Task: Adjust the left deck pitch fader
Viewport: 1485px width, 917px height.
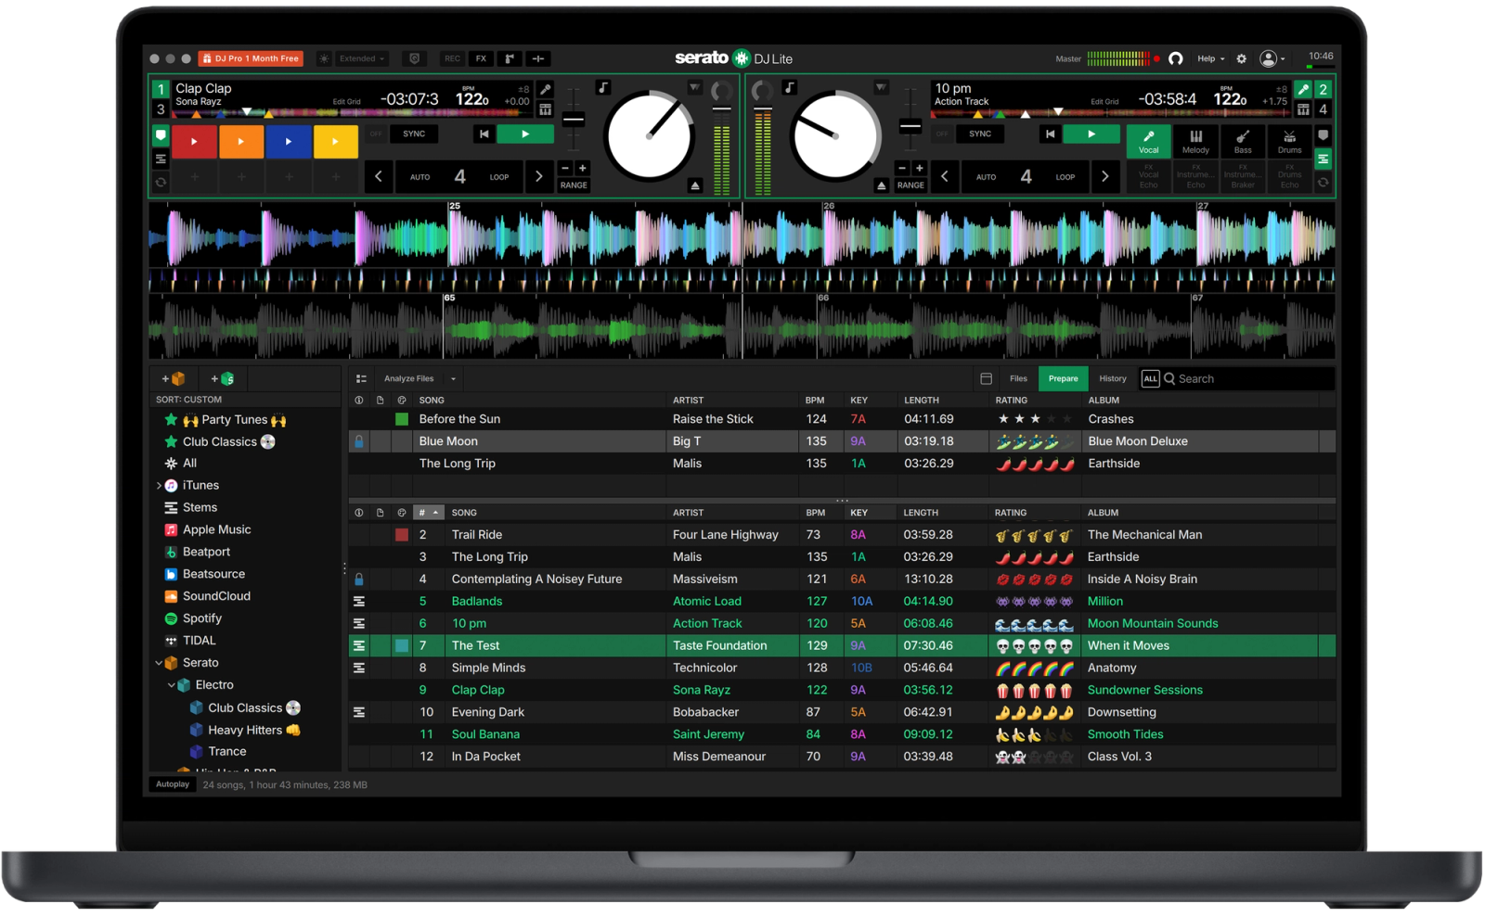Action: 573,119
